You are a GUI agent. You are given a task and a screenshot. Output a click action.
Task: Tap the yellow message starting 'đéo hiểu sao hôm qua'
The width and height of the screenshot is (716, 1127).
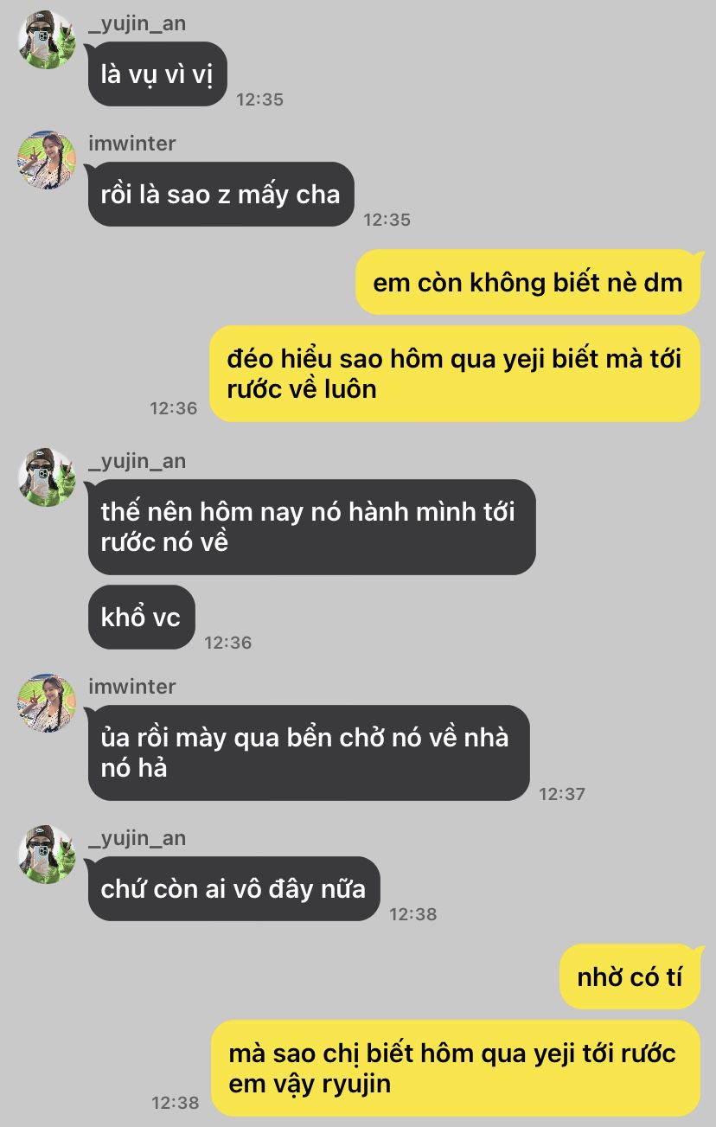(455, 374)
